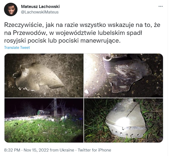Open the top-left missile fragment photo
Viewport: 169px width, 156px height.
pyautogui.click(x=44, y=76)
